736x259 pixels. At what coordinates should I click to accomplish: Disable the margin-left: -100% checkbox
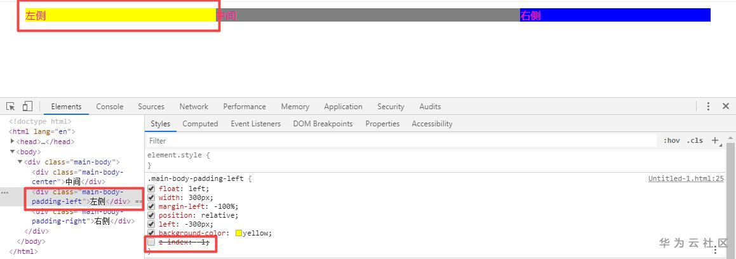pyautogui.click(x=151, y=206)
